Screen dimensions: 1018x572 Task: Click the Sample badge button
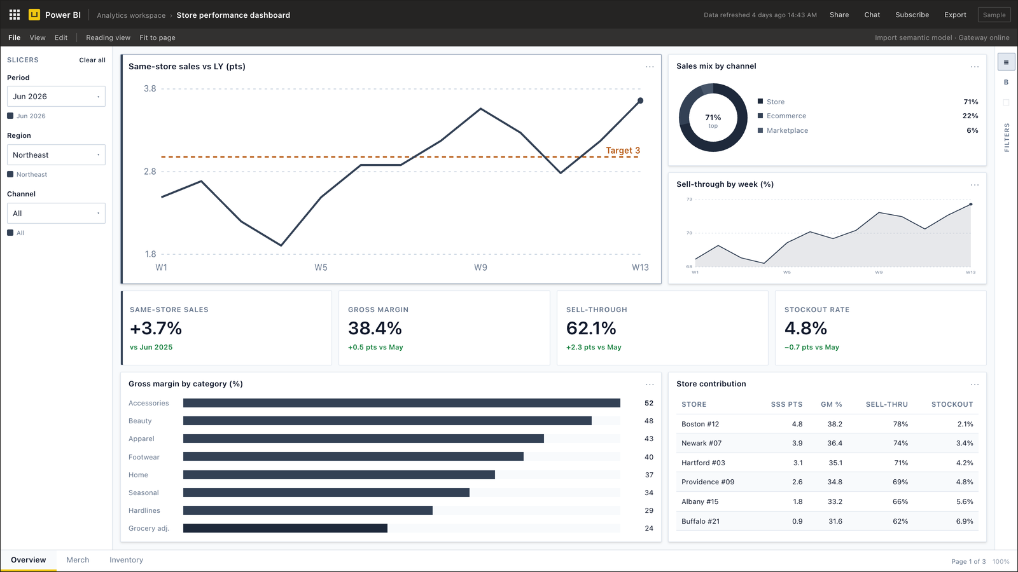[994, 15]
